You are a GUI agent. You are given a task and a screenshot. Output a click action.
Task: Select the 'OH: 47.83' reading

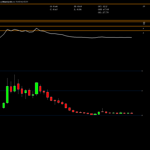pyautogui.click(x=103, y=10)
